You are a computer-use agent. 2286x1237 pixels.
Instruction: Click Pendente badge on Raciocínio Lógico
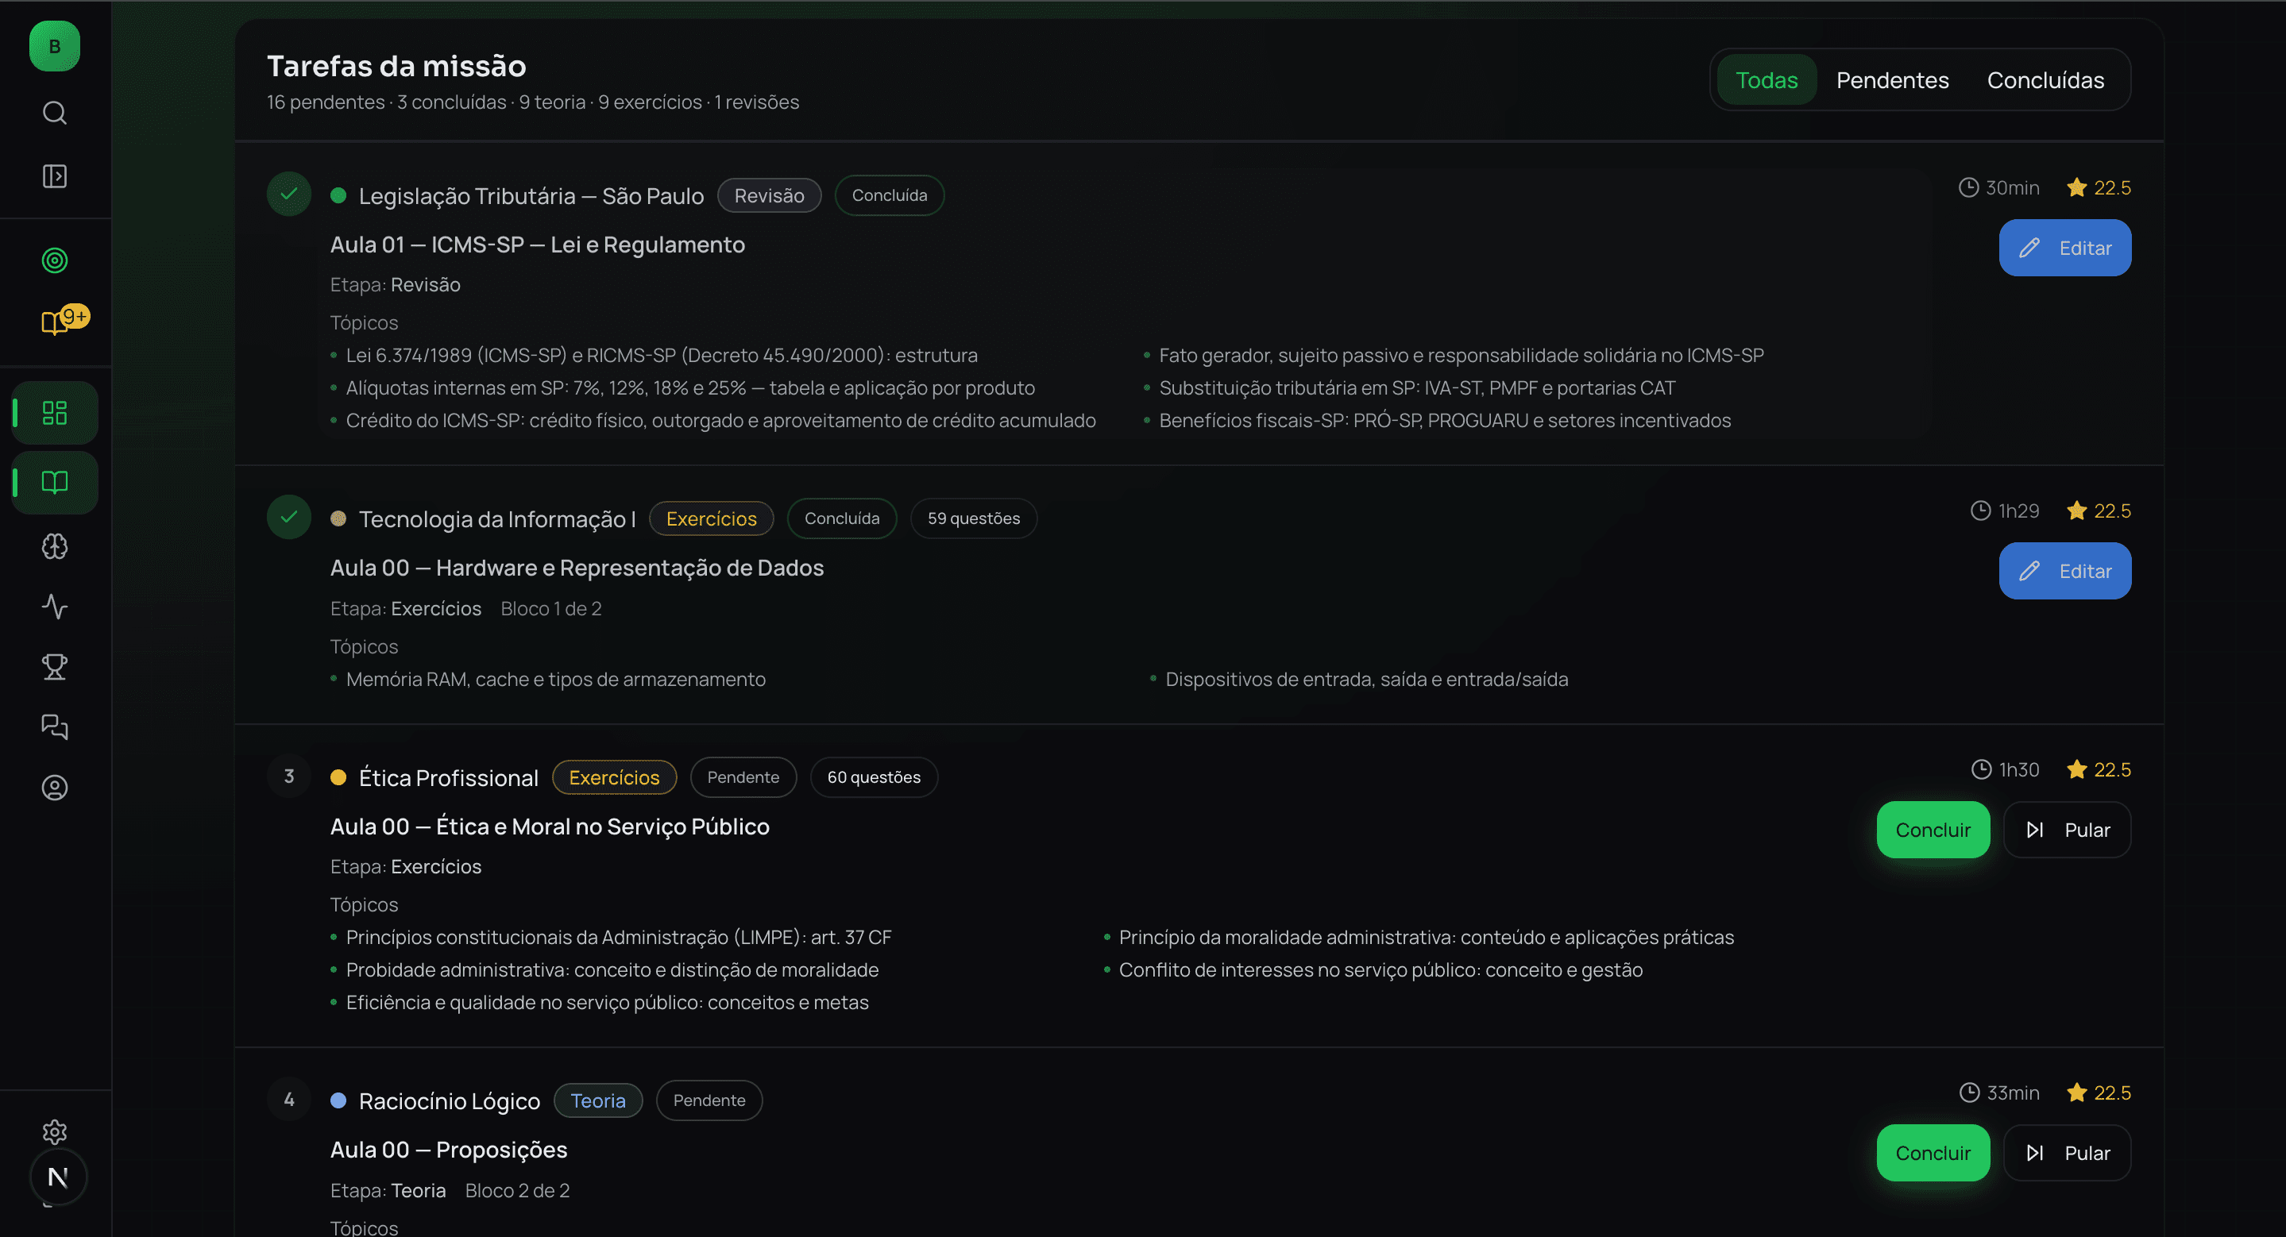click(x=709, y=1100)
